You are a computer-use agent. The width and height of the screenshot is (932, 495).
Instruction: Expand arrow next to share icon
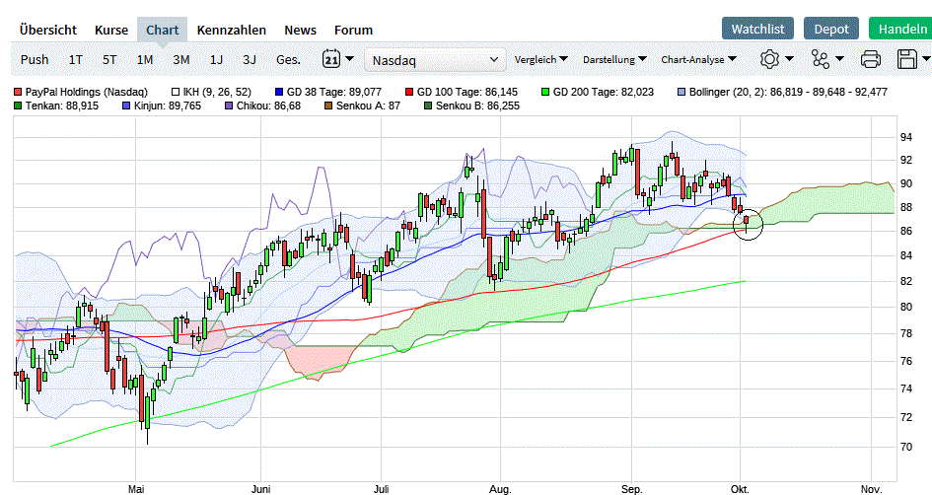[x=839, y=59]
